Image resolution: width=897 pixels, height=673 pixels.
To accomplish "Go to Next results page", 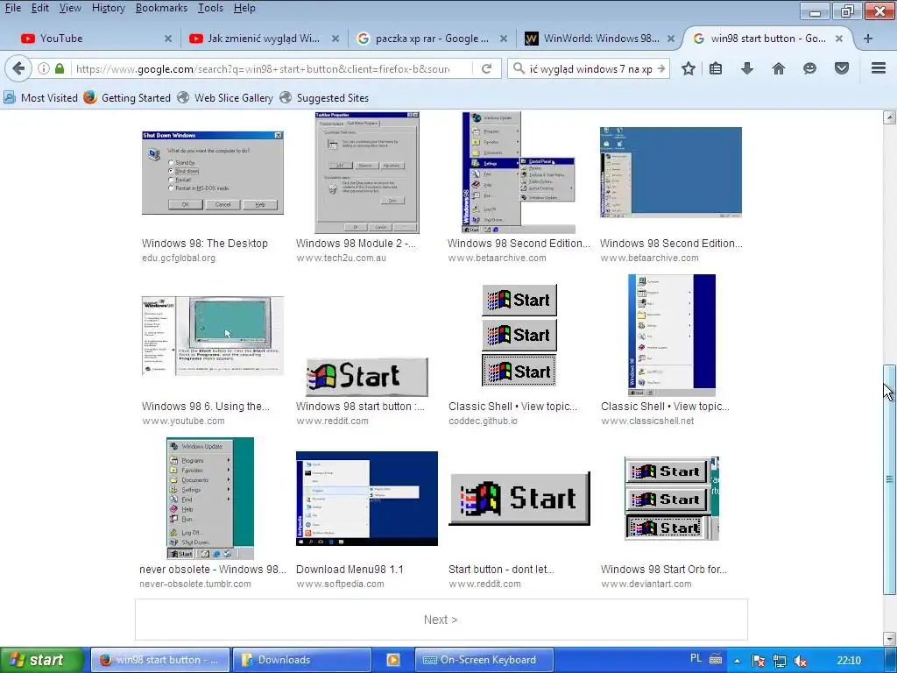I will point(441,620).
